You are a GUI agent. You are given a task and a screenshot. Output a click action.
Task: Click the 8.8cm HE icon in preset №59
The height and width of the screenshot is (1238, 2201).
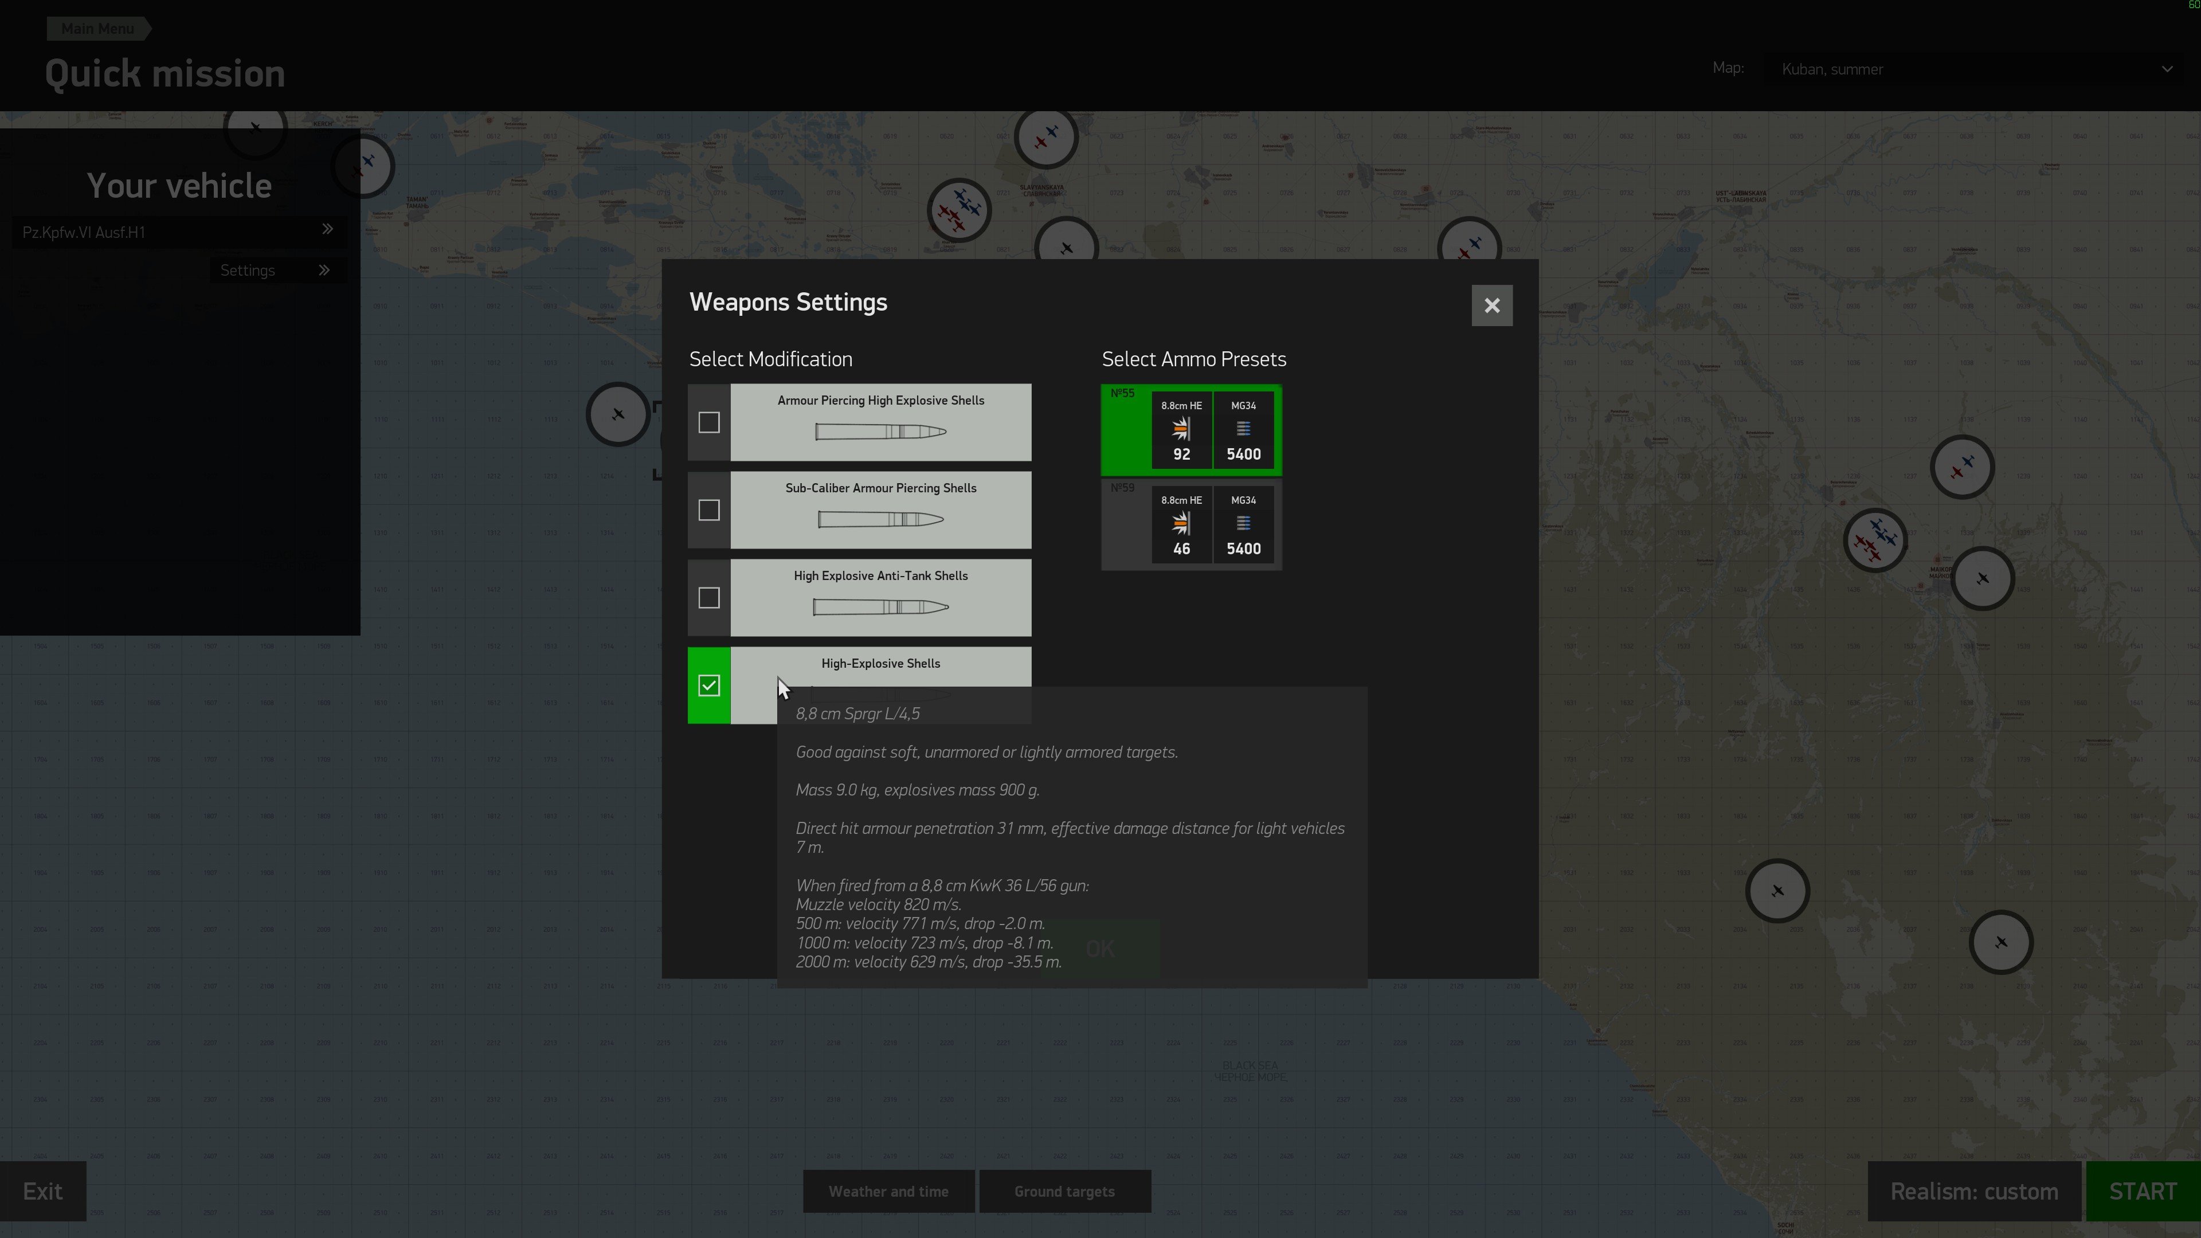click(x=1181, y=523)
